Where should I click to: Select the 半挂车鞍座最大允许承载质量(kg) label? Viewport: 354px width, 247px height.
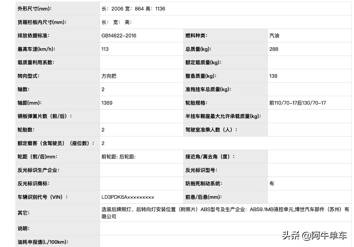point(223,116)
